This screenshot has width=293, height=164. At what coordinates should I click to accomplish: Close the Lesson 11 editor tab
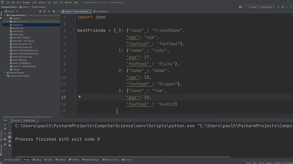pos(90,11)
